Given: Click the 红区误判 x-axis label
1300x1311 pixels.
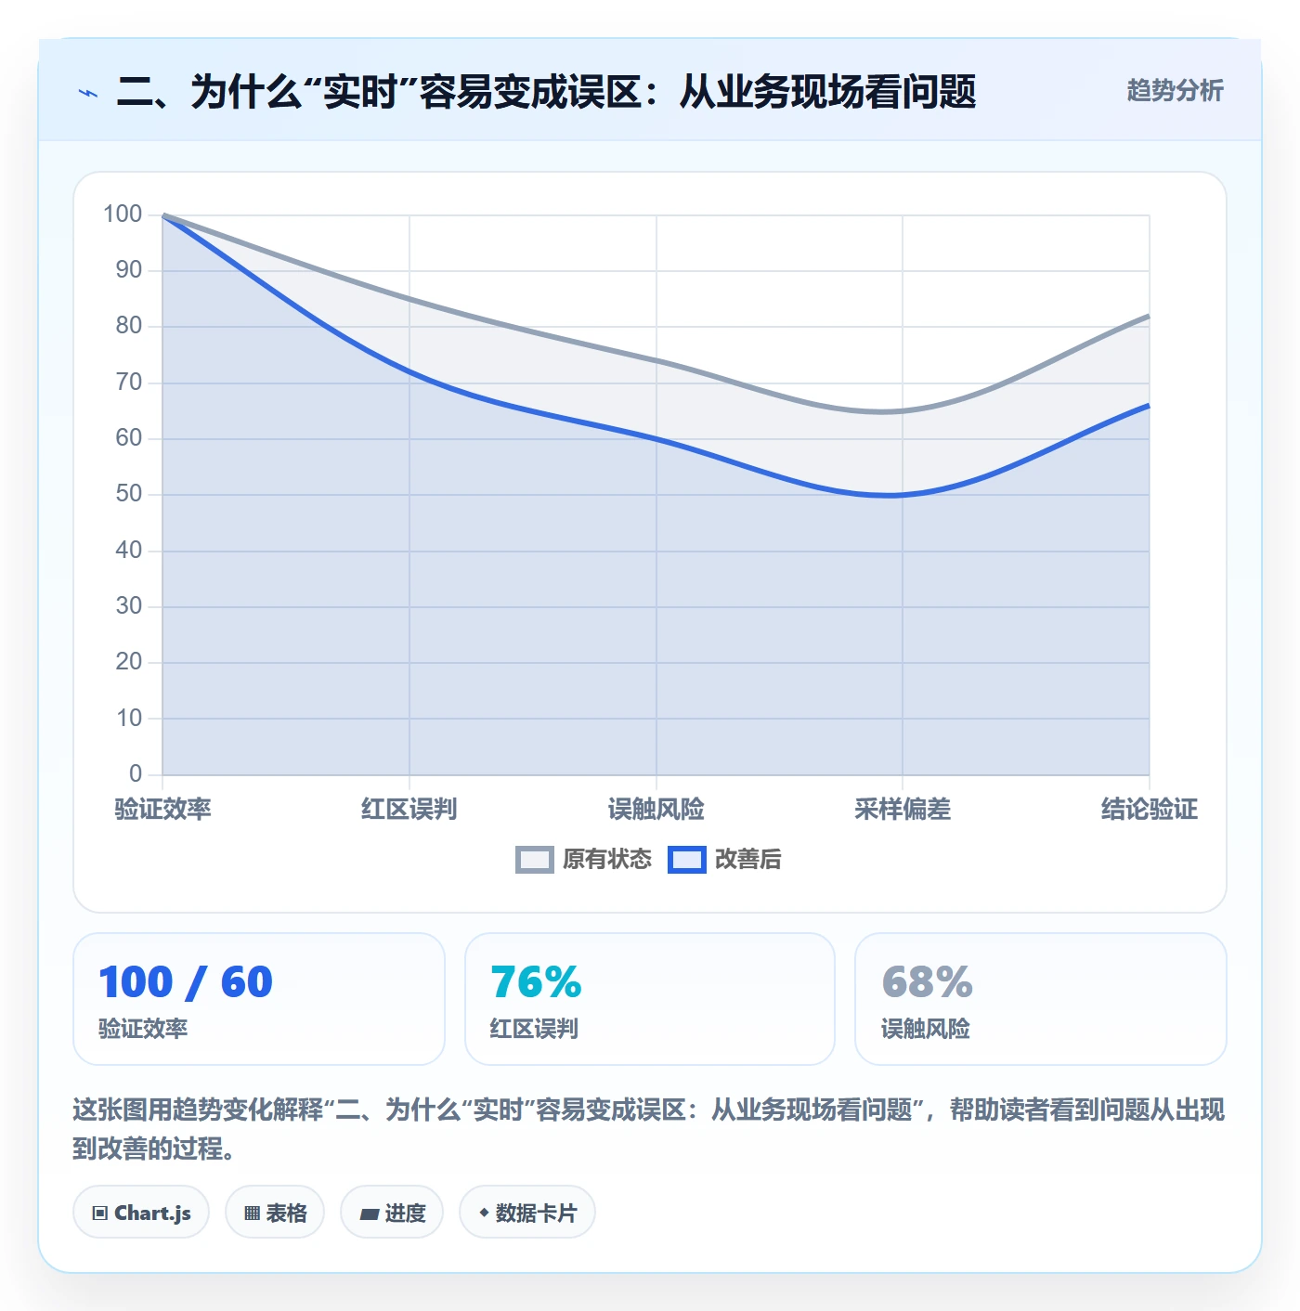Looking at the screenshot, I should (409, 810).
